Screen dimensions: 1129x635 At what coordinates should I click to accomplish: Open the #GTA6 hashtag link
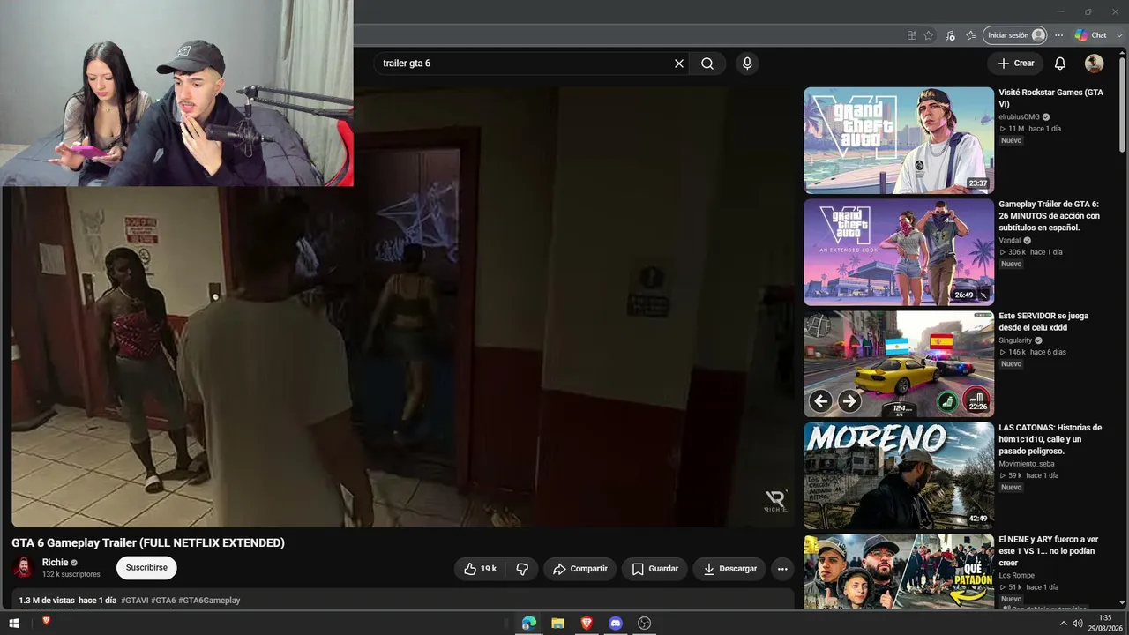coord(163,601)
